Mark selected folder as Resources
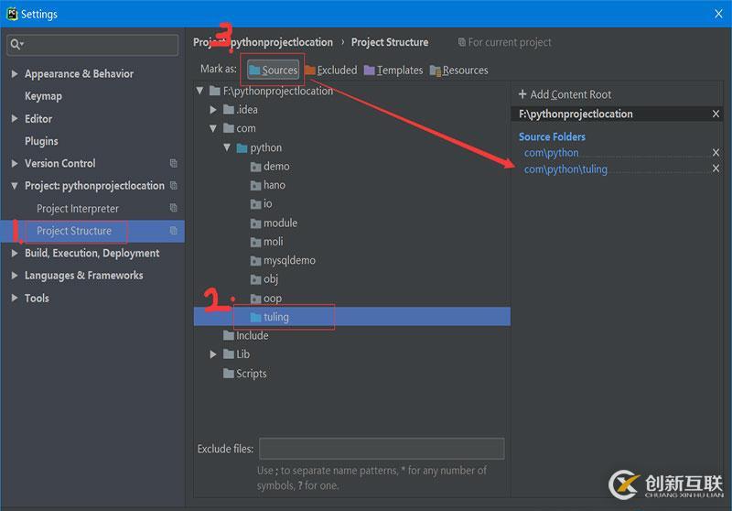This screenshot has width=732, height=511. click(458, 71)
